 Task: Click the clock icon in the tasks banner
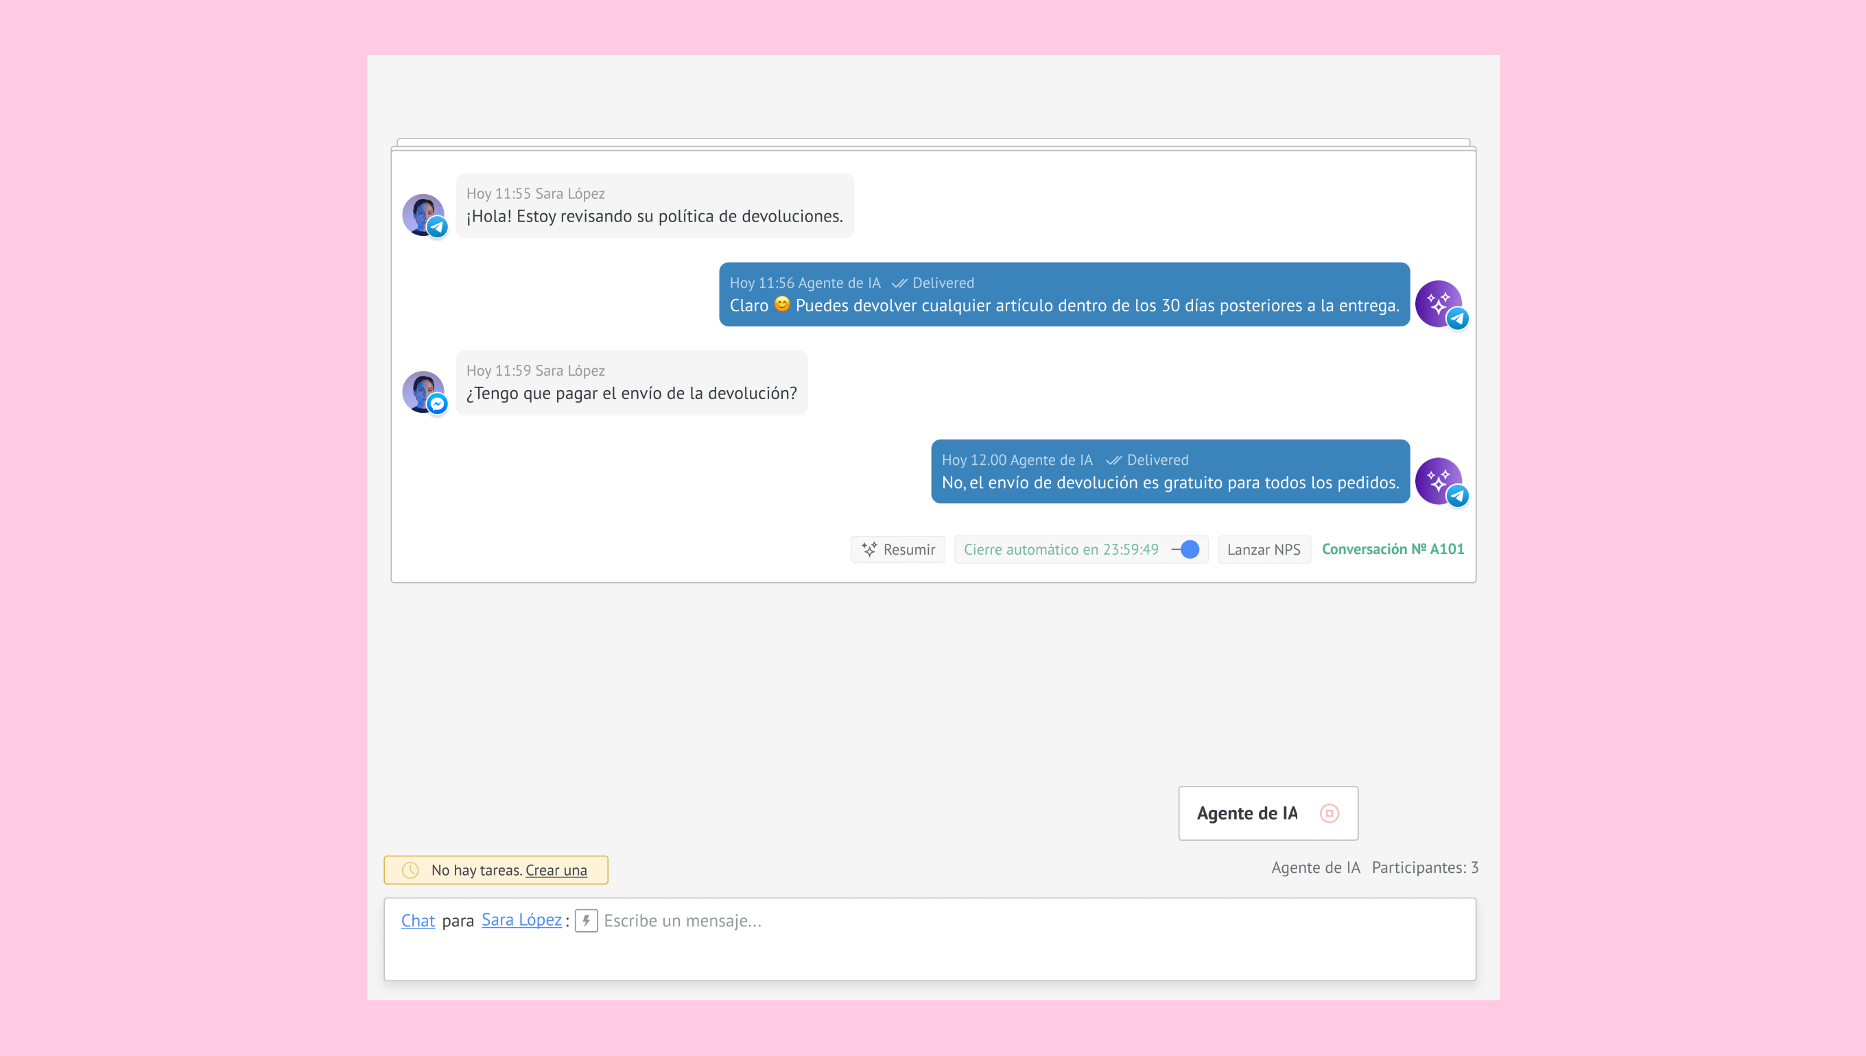[411, 869]
